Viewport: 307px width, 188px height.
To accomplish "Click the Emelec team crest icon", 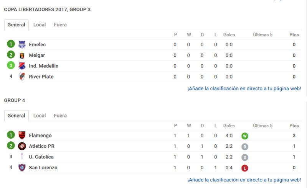I will (x=22, y=44).
